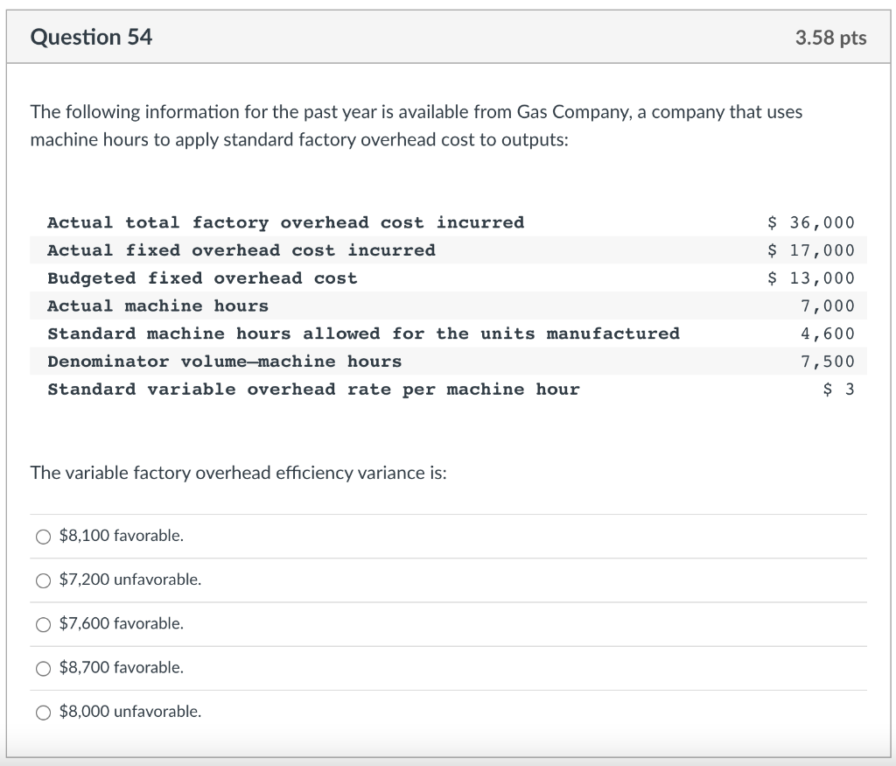
Task: Click the 'Budgeted fixed overhead cost' row label
Action: [202, 278]
